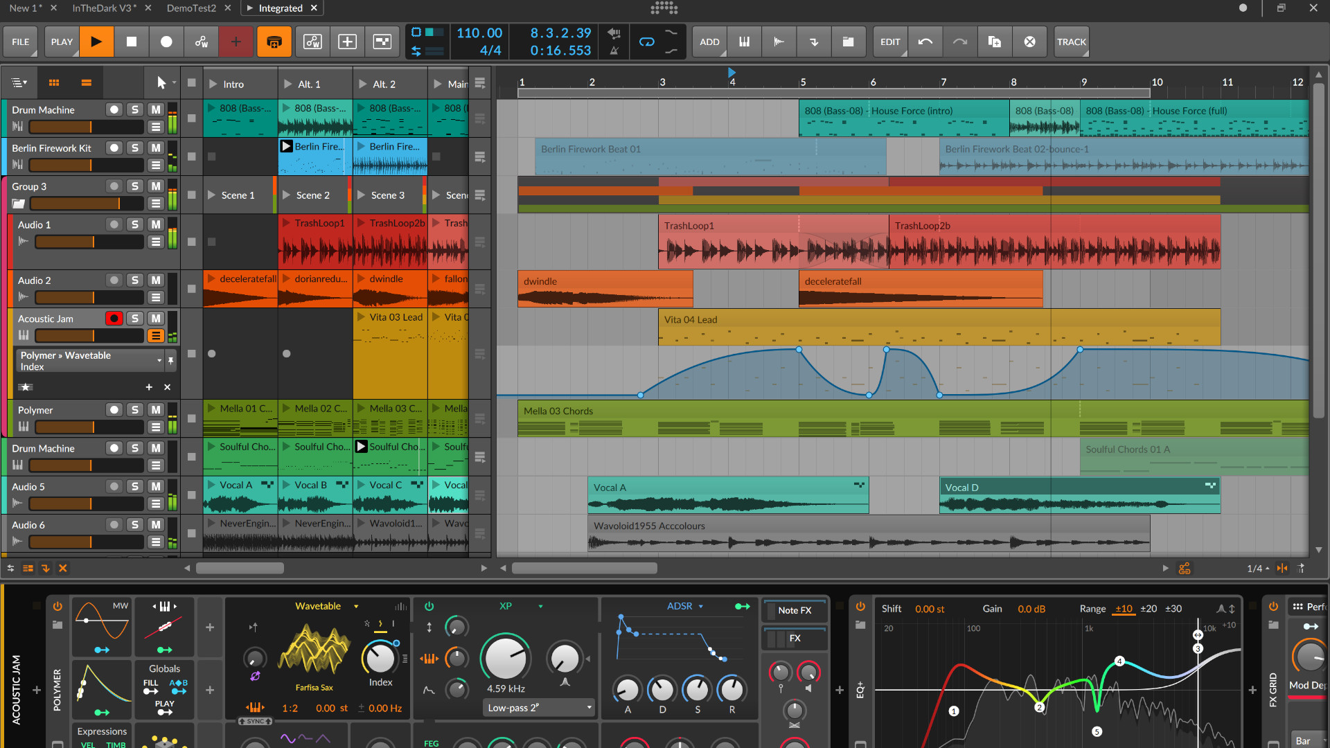The width and height of the screenshot is (1330, 748).
Task: Mute the Berlin Firework Kit track
Action: point(156,148)
